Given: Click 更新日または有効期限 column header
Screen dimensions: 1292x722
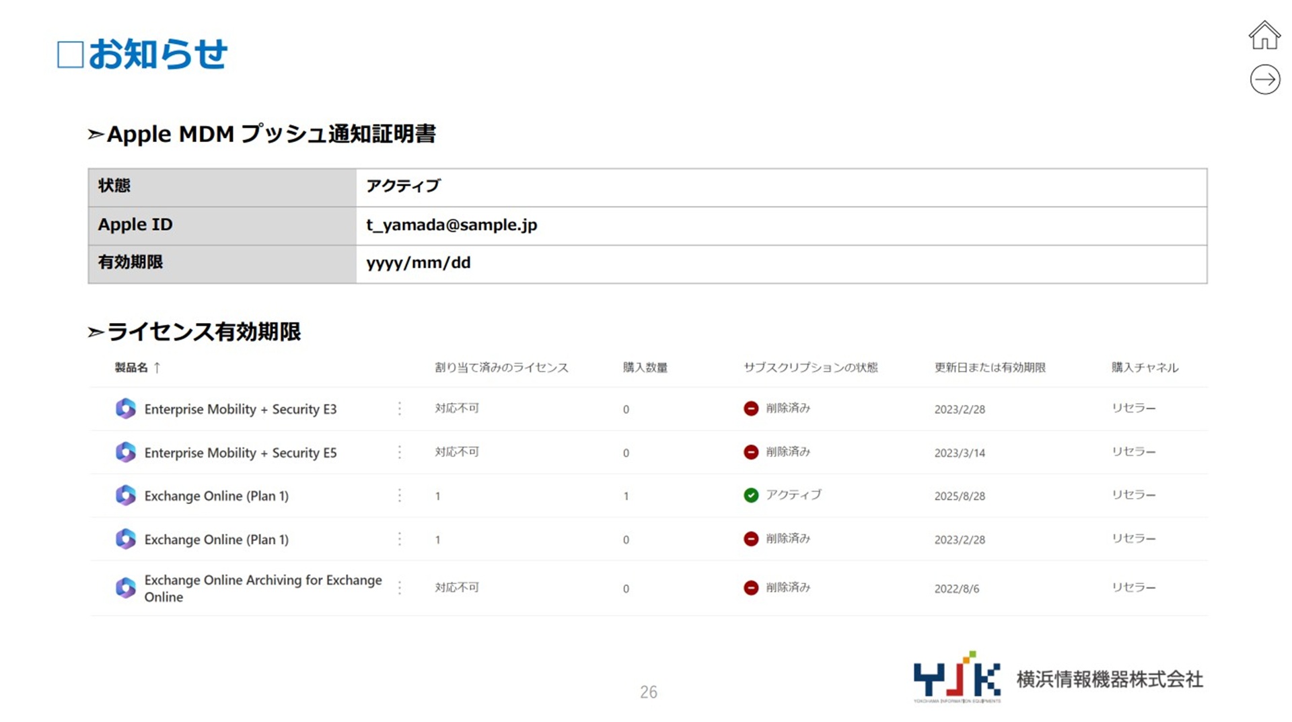Looking at the screenshot, I should [x=990, y=367].
